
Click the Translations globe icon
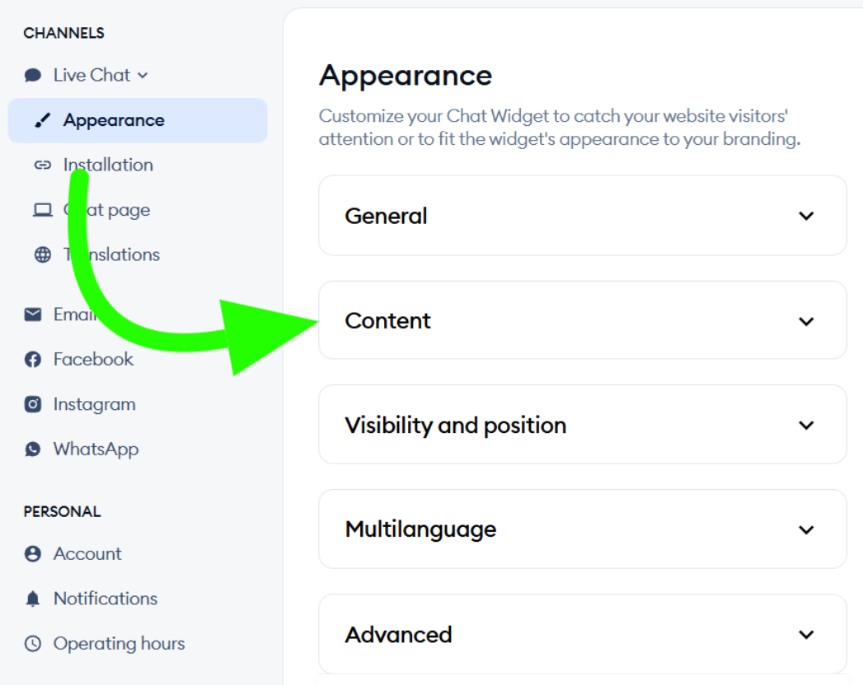click(x=42, y=255)
